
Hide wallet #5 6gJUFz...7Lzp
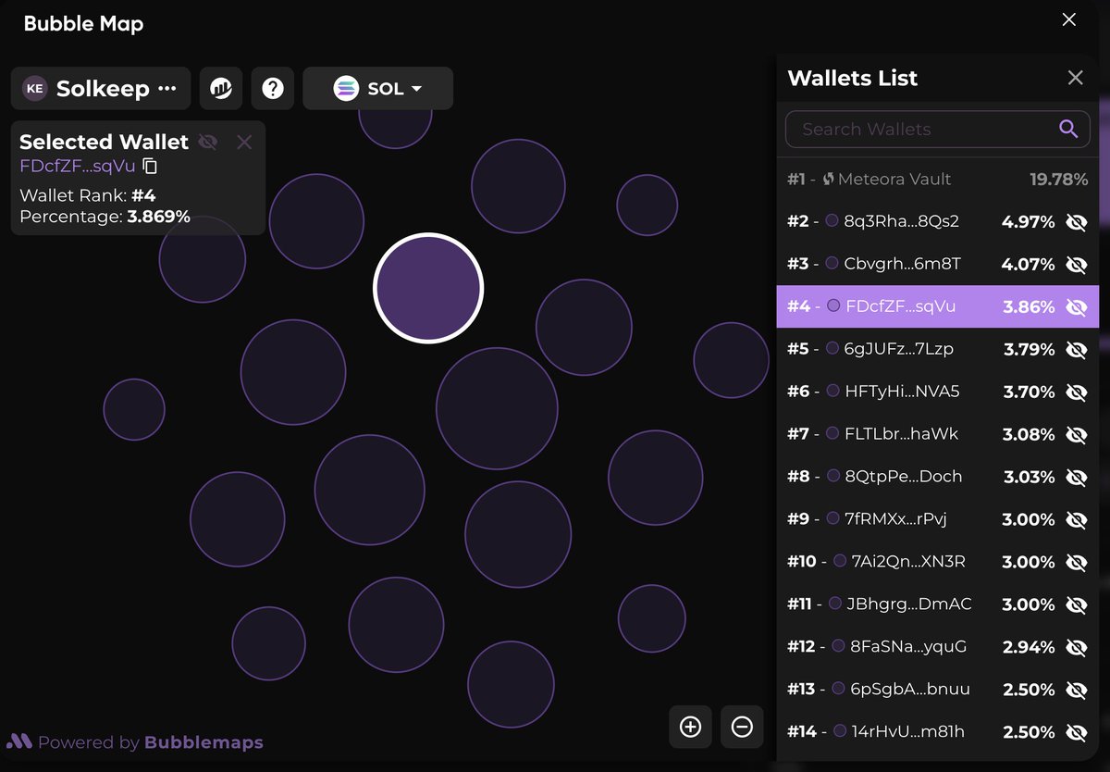tap(1076, 349)
